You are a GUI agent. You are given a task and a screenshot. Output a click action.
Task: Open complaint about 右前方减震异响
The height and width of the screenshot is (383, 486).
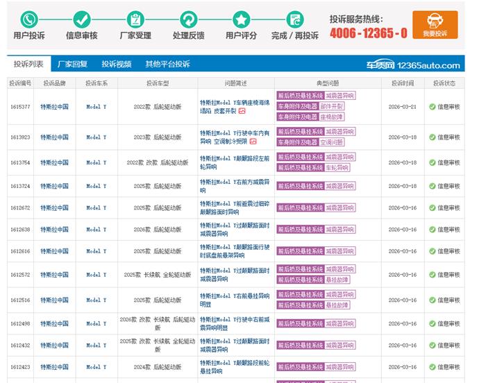[234, 186]
